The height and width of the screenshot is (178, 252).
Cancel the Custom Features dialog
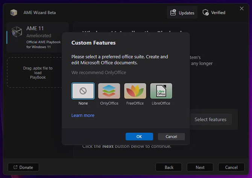point(171,136)
